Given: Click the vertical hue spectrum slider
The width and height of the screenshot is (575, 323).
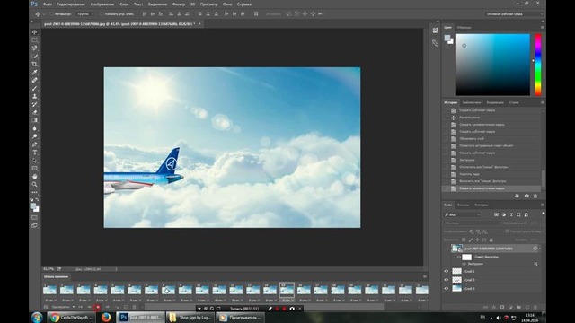Looking at the screenshot, I should point(538,65).
